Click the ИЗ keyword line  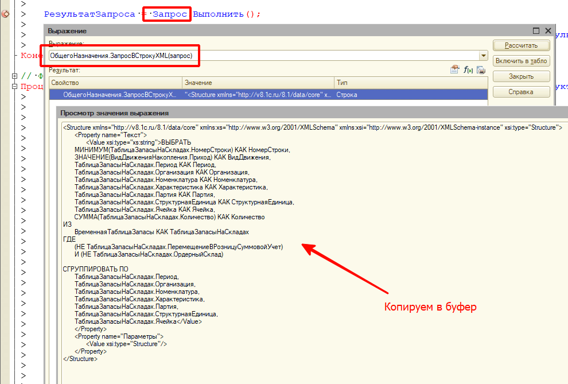(67, 224)
